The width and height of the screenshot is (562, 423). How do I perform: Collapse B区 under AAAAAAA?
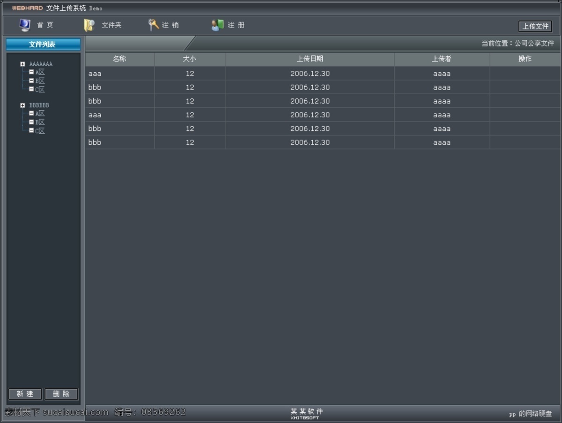pyautogui.click(x=31, y=81)
